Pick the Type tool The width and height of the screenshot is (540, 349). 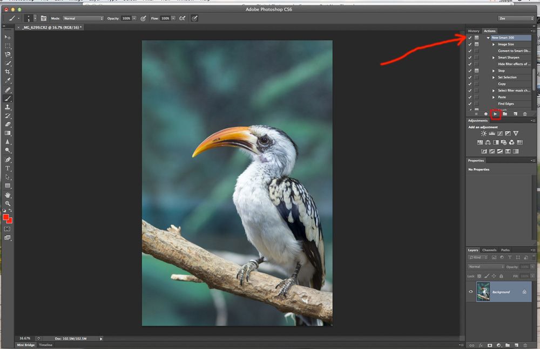8,168
